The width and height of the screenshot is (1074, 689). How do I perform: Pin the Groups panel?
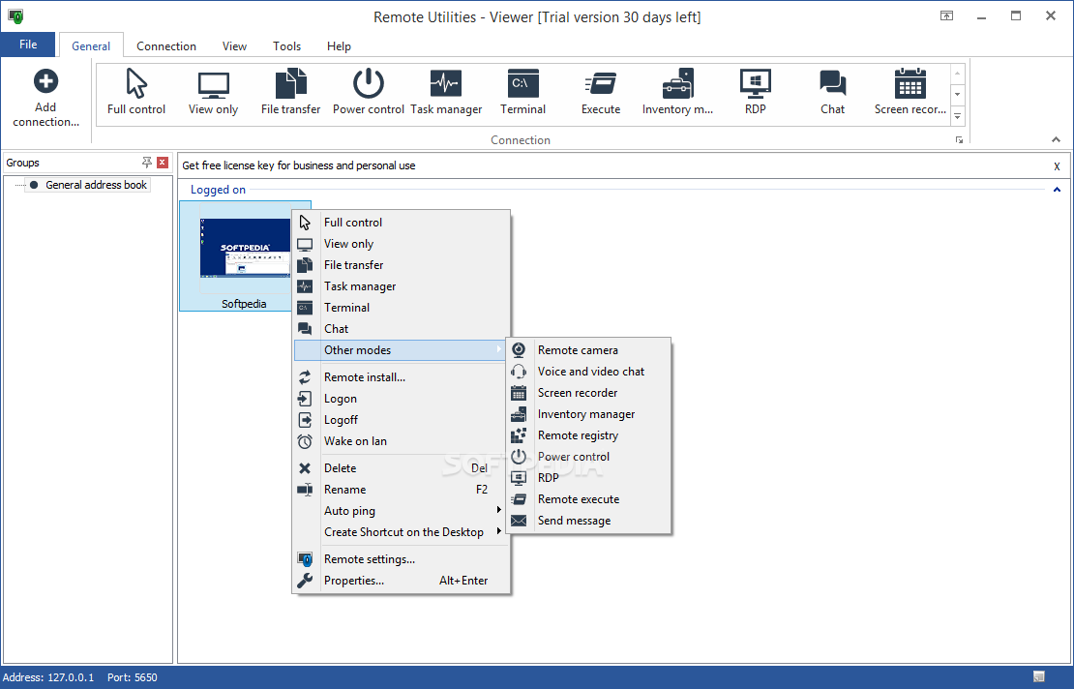[146, 163]
